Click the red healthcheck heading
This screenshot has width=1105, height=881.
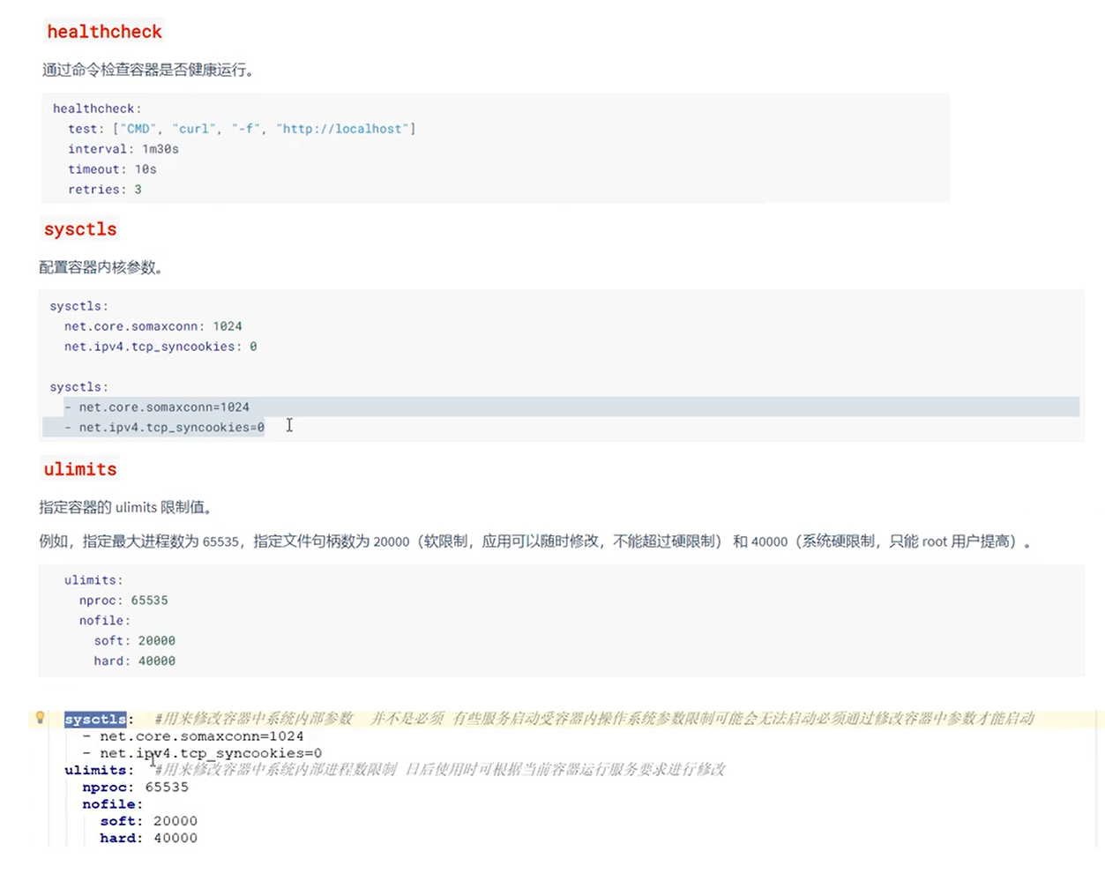click(104, 32)
